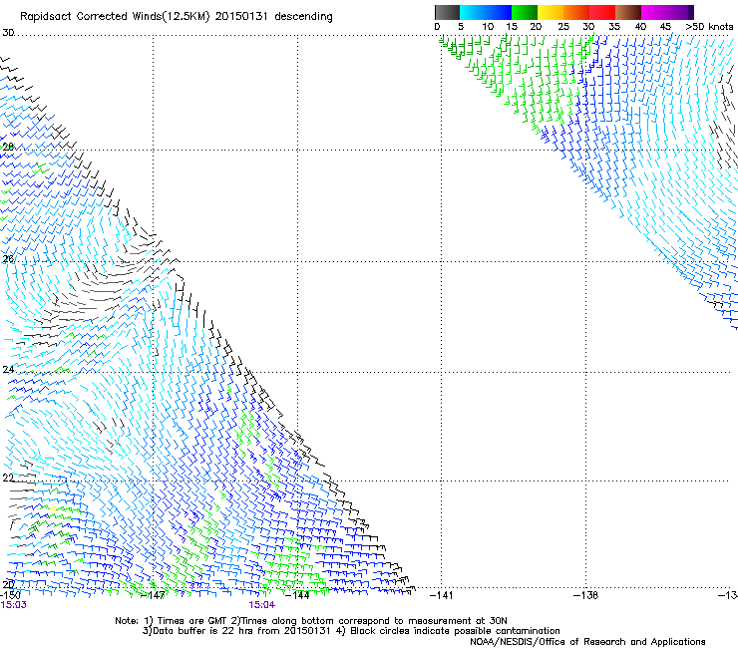Click the '>50 knots' legend label
The image size is (738, 648).
point(709,27)
